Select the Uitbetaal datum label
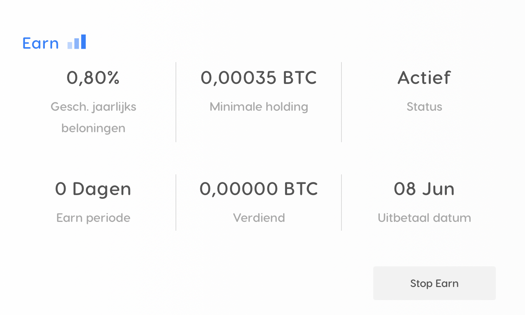The height and width of the screenshot is (315, 525). coord(424,218)
